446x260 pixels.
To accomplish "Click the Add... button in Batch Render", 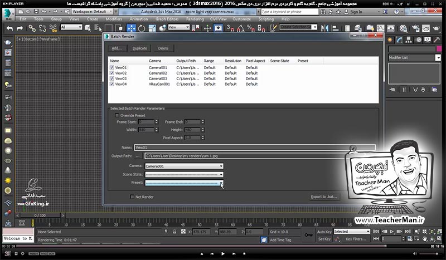I will tap(117, 48).
